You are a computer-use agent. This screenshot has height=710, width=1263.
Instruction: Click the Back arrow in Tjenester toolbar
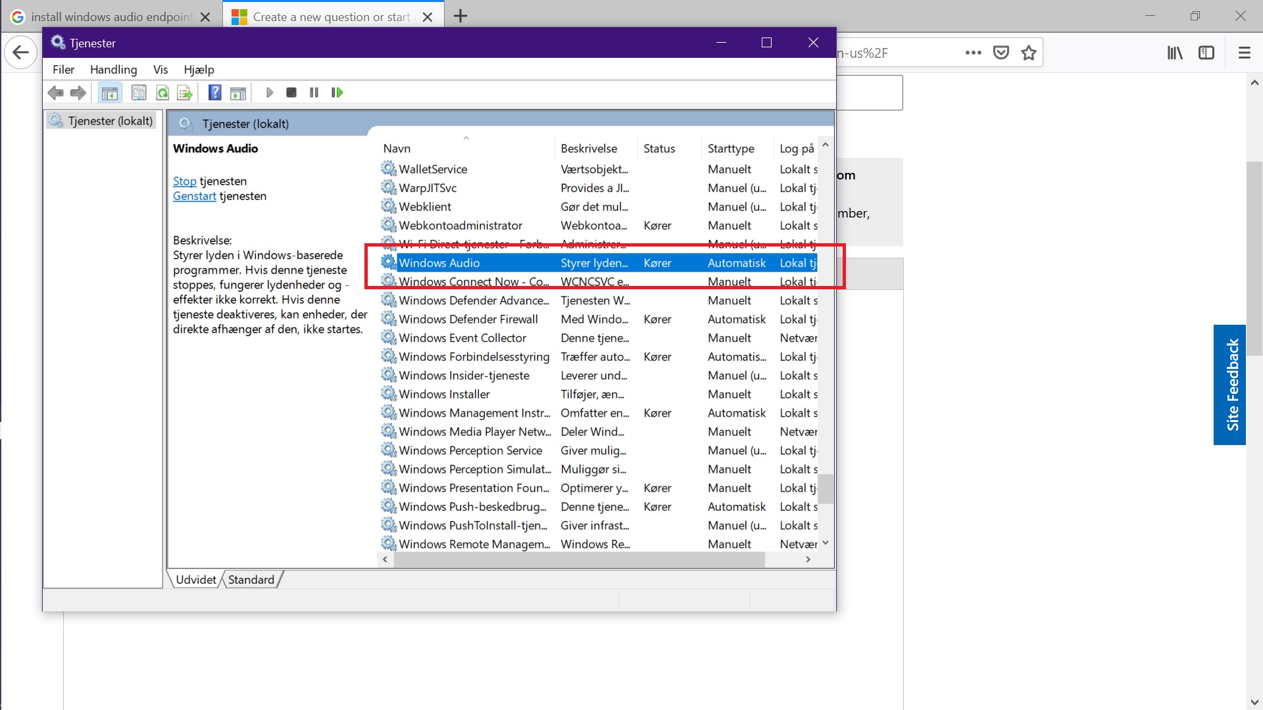point(56,93)
